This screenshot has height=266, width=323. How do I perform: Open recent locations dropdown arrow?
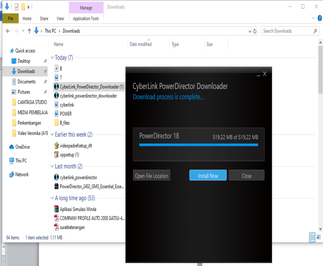(23, 31)
